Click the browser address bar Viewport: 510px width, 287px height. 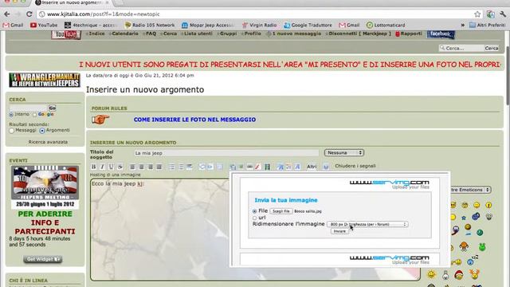point(256,14)
